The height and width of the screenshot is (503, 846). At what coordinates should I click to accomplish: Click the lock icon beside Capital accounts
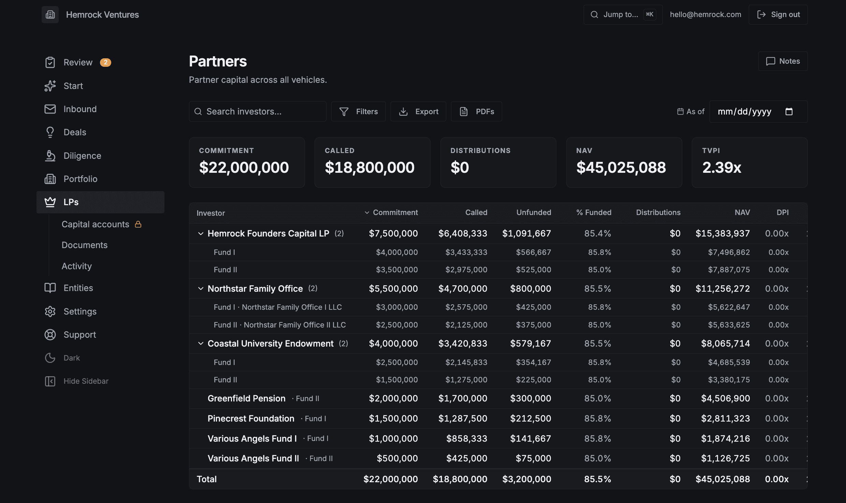pyautogui.click(x=138, y=224)
